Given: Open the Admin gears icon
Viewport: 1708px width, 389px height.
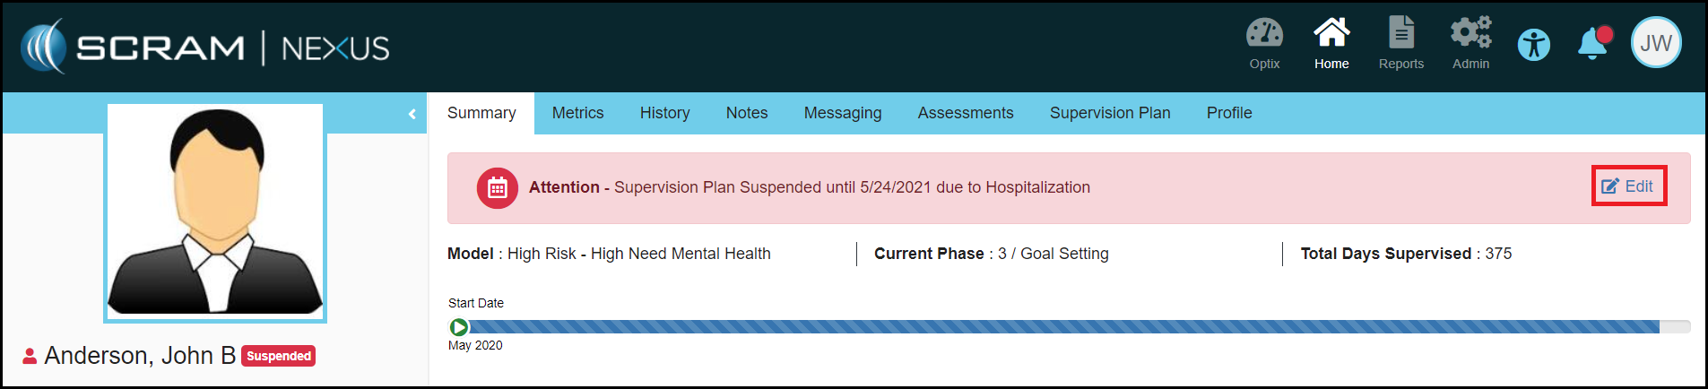Looking at the screenshot, I should pyautogui.click(x=1470, y=43).
